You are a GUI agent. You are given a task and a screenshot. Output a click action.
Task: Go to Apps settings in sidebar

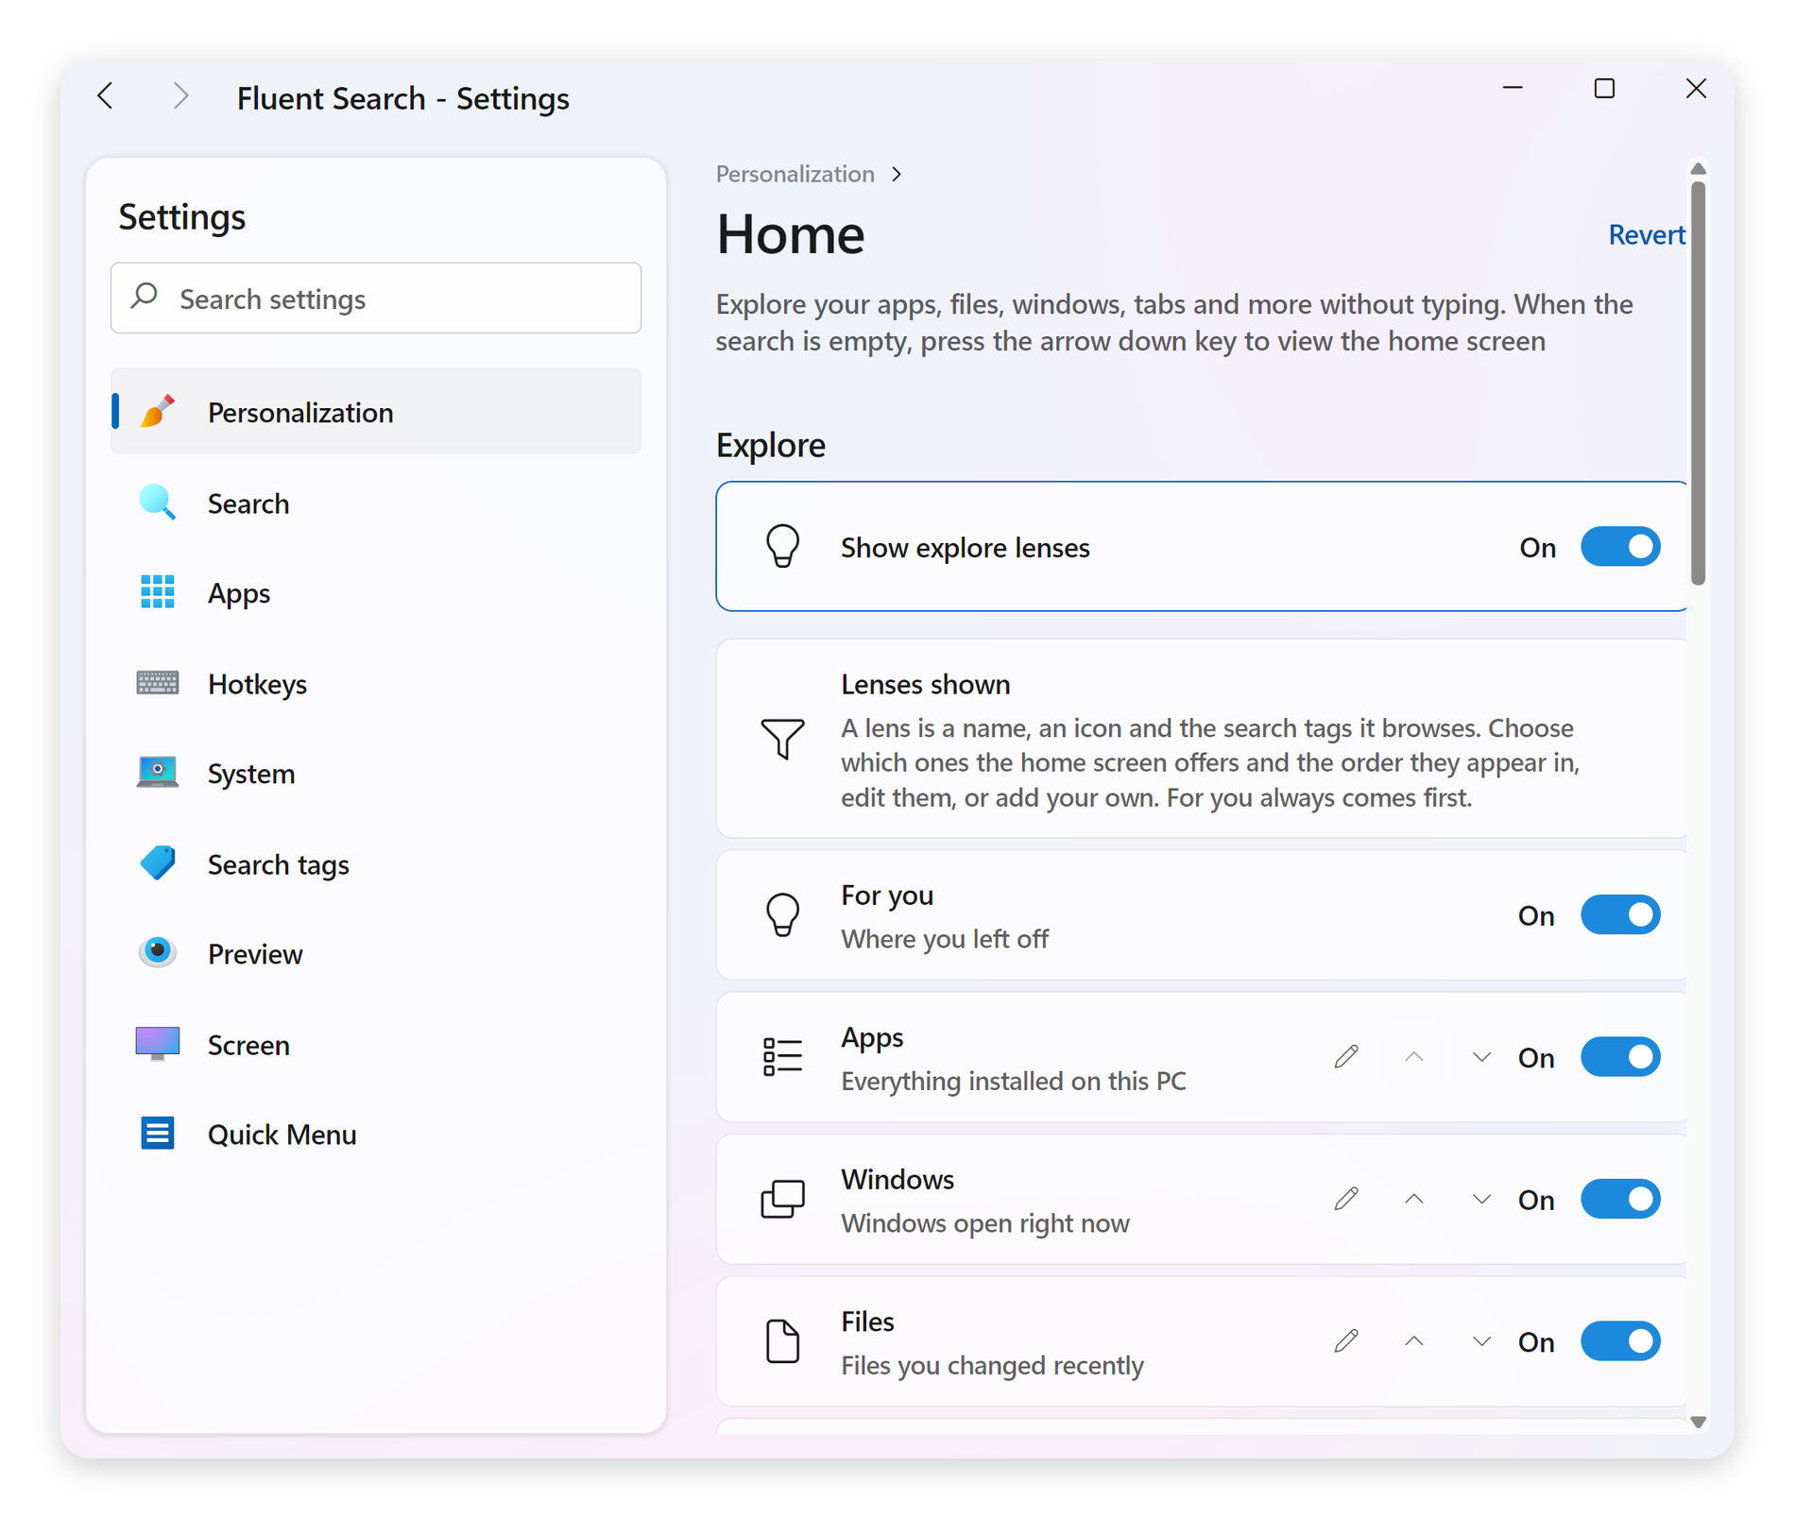tap(376, 592)
